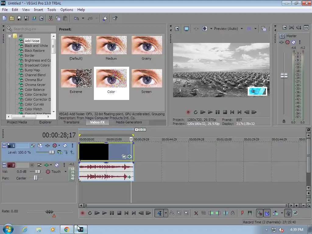
Task: Click the track 1 Track Motion icon
Action: coord(40,145)
